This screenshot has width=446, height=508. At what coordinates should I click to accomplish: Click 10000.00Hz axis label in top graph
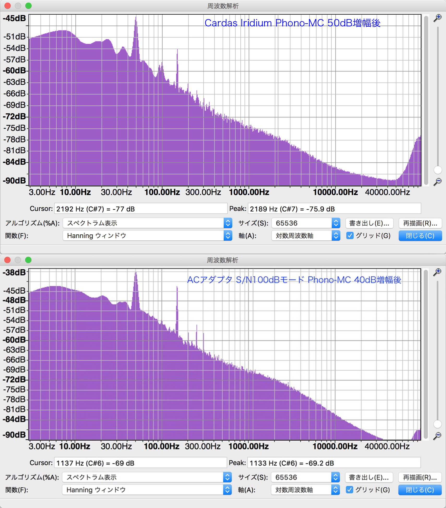coord(335,192)
